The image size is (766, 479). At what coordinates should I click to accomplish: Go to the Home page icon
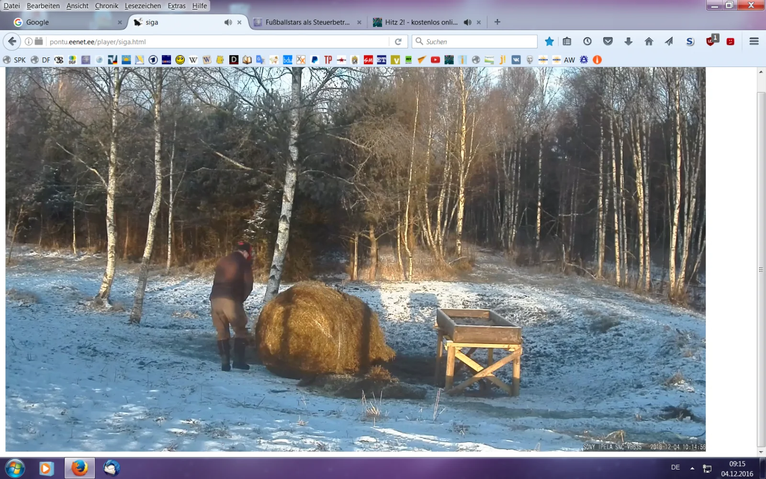pyautogui.click(x=649, y=42)
